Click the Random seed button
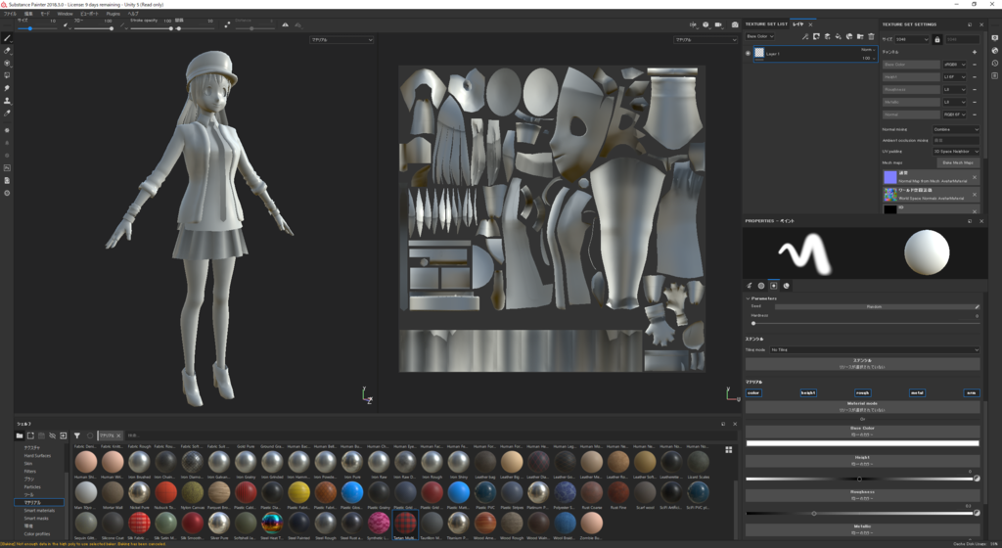This screenshot has height=548, width=1002. 875,306
